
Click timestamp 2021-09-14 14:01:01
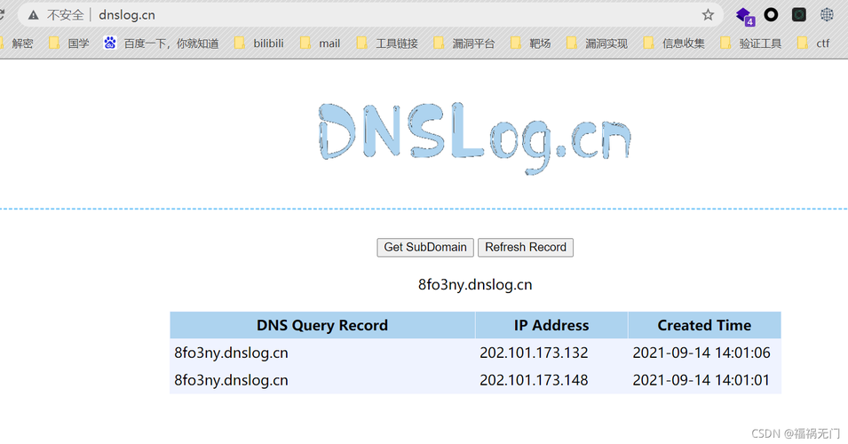pyautogui.click(x=701, y=380)
